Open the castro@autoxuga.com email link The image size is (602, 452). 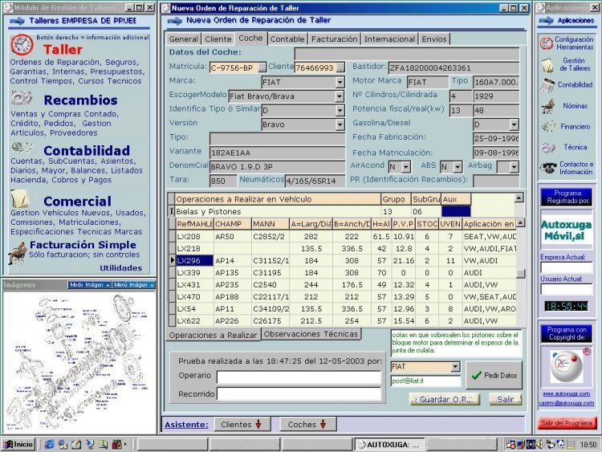click(567, 403)
